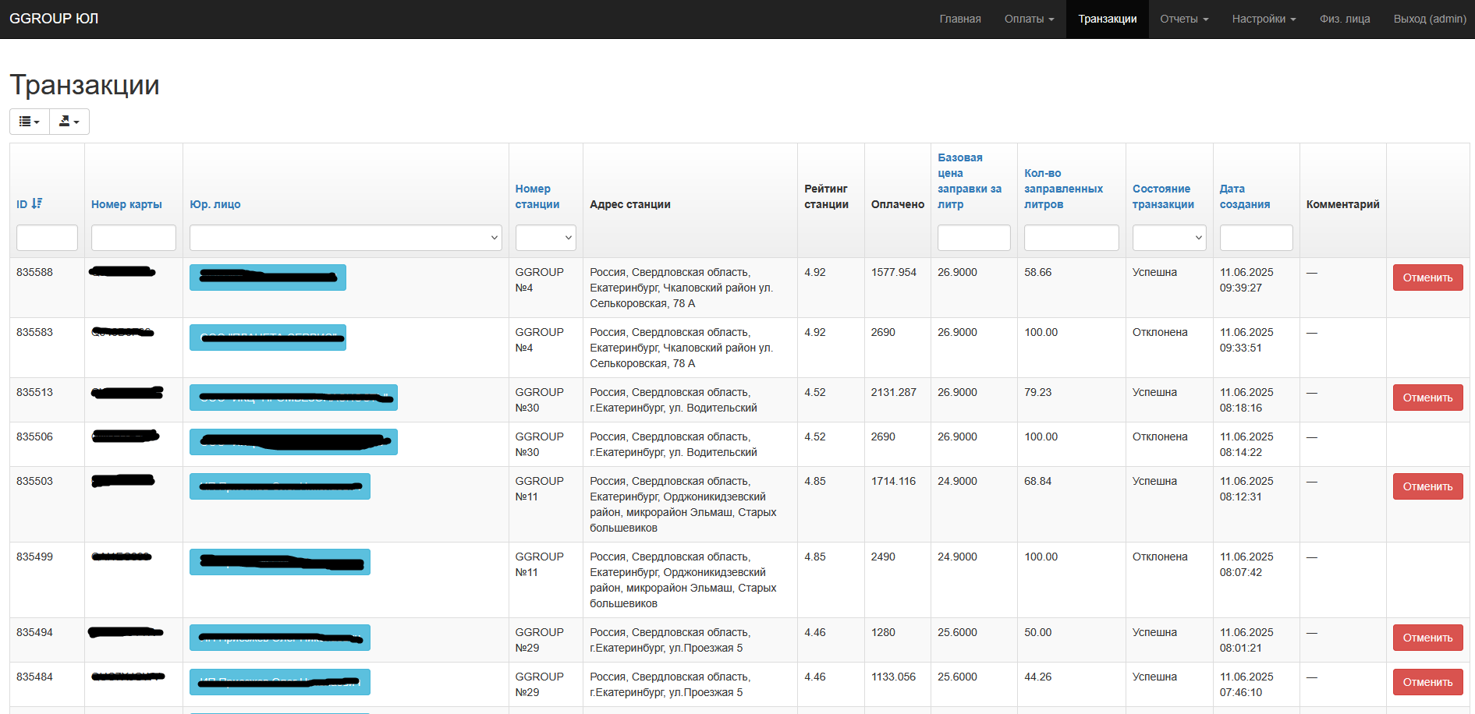Click station GGROUP №11 in row 835499
This screenshot has width=1475, height=714.
[540, 564]
